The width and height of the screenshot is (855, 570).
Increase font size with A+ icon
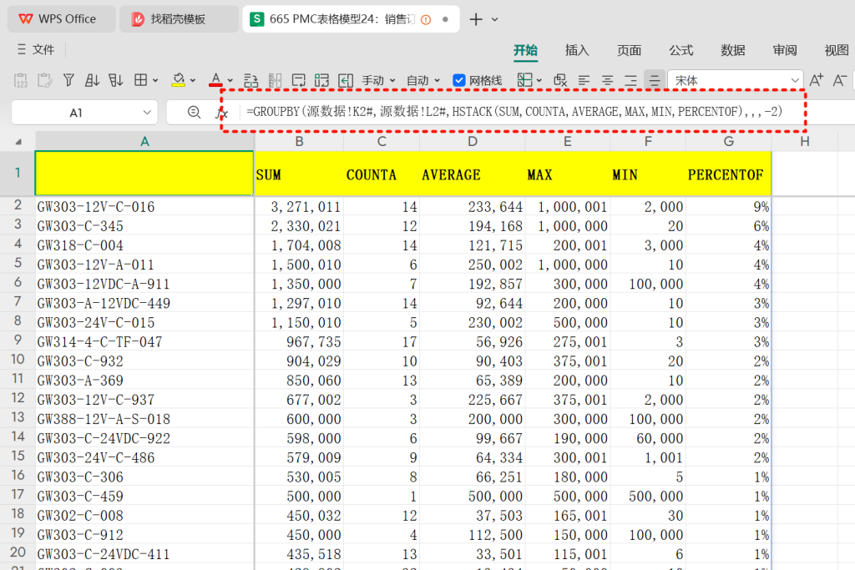coord(817,81)
